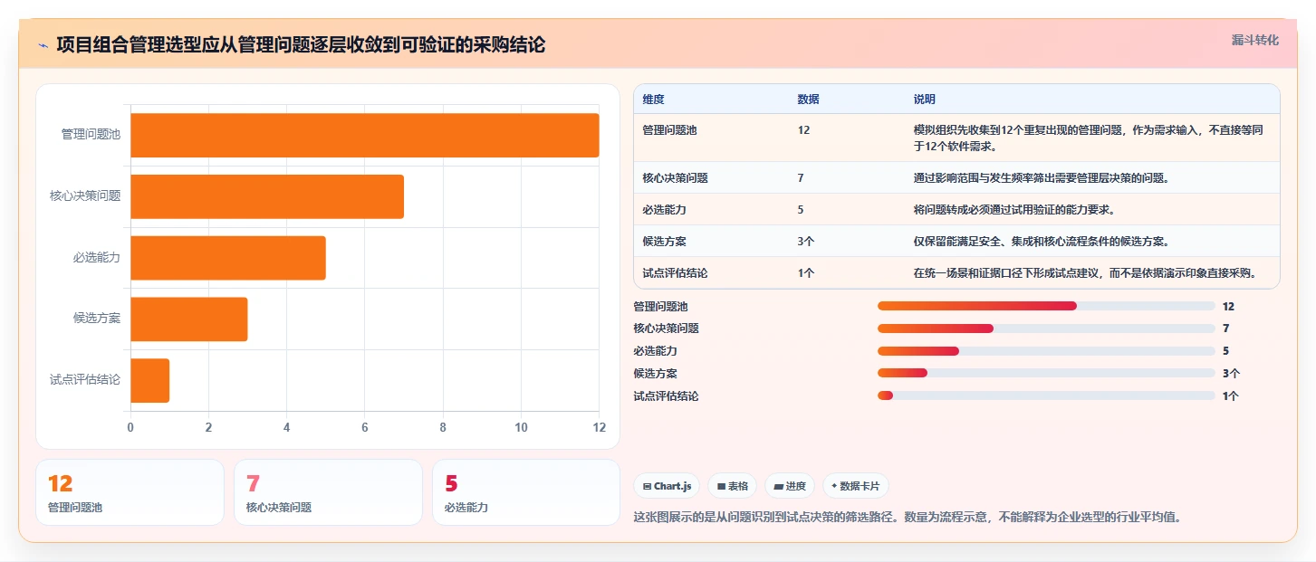Click description starting 通过影响范围与发生频率

(1042, 178)
